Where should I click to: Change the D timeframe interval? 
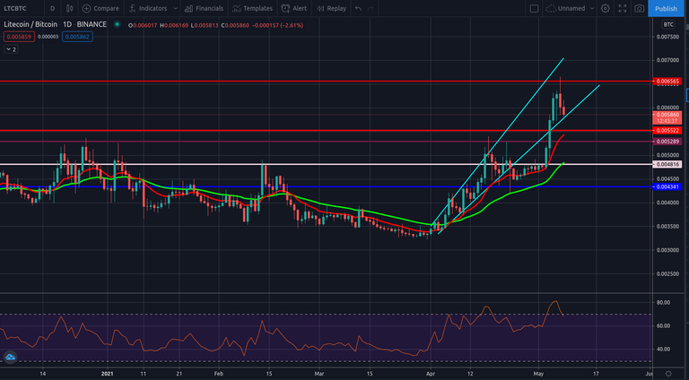51,8
